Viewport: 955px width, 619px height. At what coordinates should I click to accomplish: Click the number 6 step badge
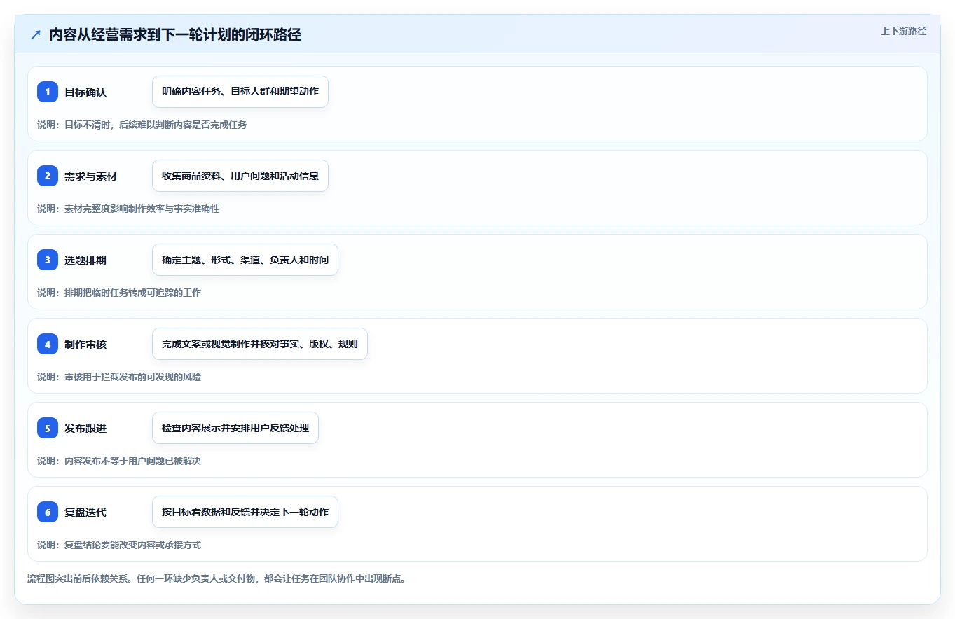click(48, 512)
